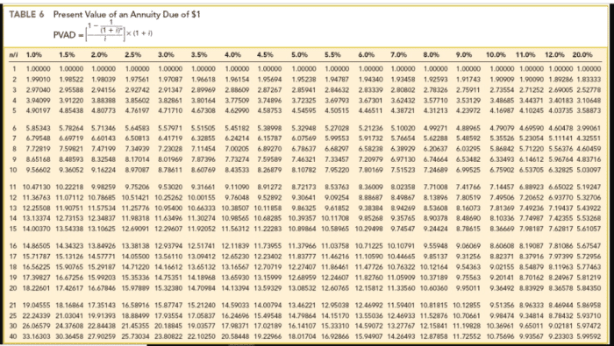Click cell value 8.48690 in row 14
This screenshot has width=614, height=346.
[x=468, y=218]
